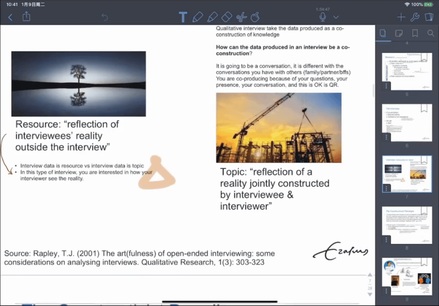This screenshot has width=439, height=306.
Task: Click the construction crane image
Action: (279, 128)
